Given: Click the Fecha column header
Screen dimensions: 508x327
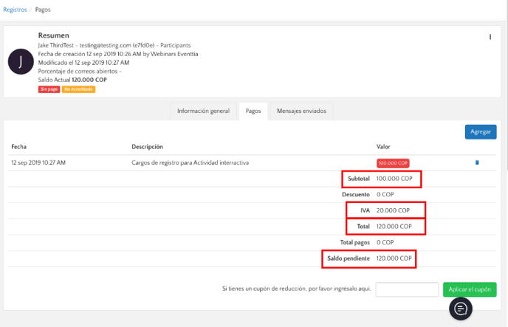Looking at the screenshot, I should [18, 147].
